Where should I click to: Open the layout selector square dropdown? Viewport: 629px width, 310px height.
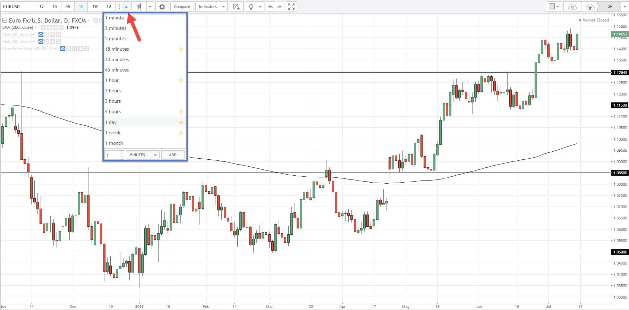554,7
